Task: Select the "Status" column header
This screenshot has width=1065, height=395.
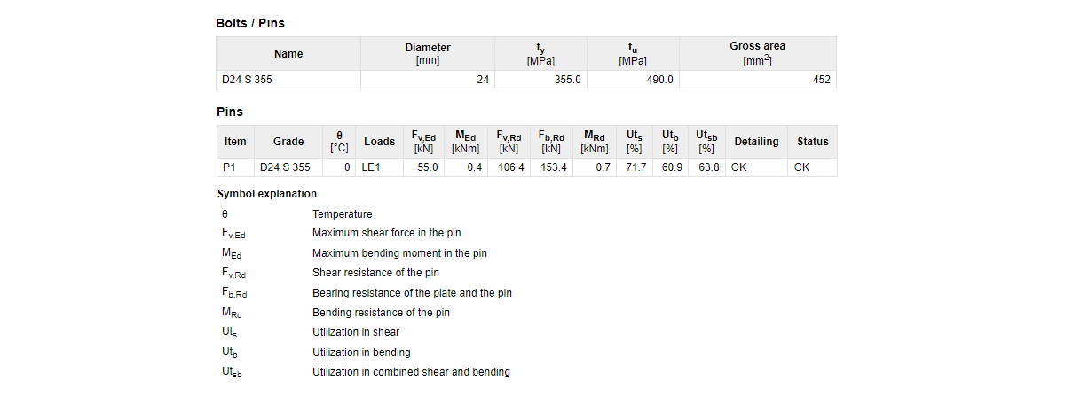Action: click(812, 142)
